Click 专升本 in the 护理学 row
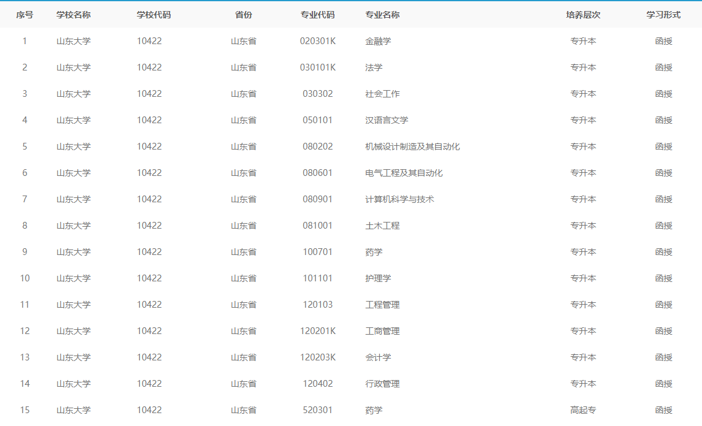The height and width of the screenshot is (426, 702). pyautogui.click(x=583, y=278)
